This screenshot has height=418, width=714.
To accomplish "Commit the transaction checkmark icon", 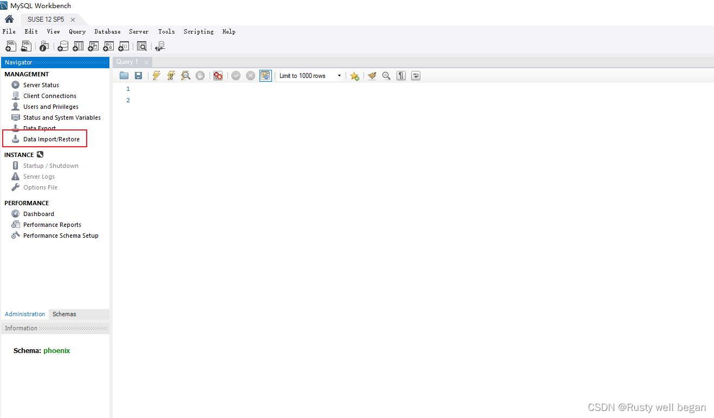I will pyautogui.click(x=236, y=76).
